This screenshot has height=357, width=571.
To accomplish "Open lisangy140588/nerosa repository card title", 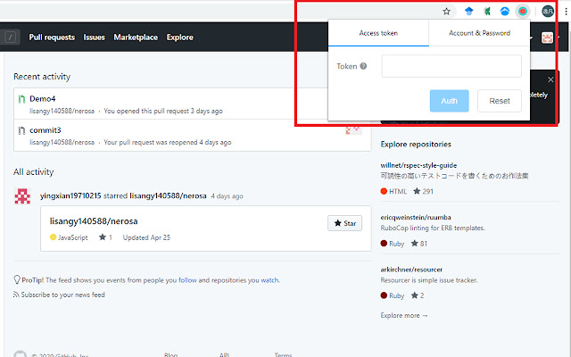I will click(94, 221).
